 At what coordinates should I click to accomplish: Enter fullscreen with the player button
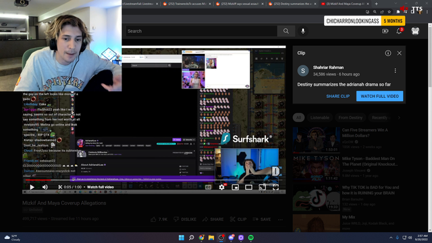point(275,188)
